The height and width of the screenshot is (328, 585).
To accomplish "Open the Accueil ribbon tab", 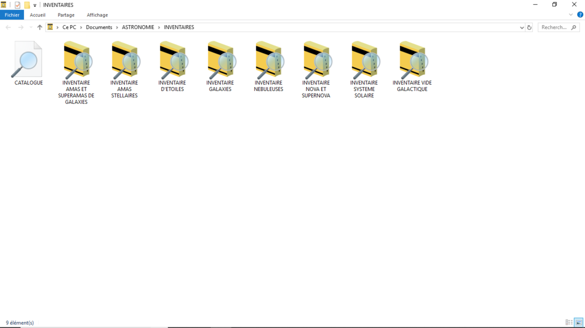I will (37, 15).
